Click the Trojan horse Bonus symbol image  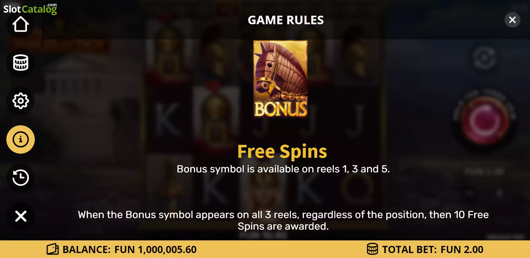pyautogui.click(x=280, y=79)
